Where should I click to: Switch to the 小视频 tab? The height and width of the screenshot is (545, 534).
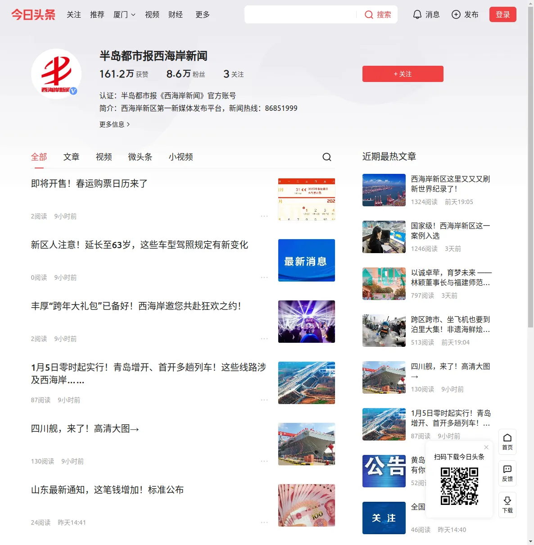(181, 157)
